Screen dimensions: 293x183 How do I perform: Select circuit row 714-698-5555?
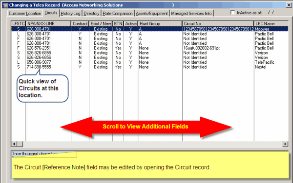click(x=149, y=67)
